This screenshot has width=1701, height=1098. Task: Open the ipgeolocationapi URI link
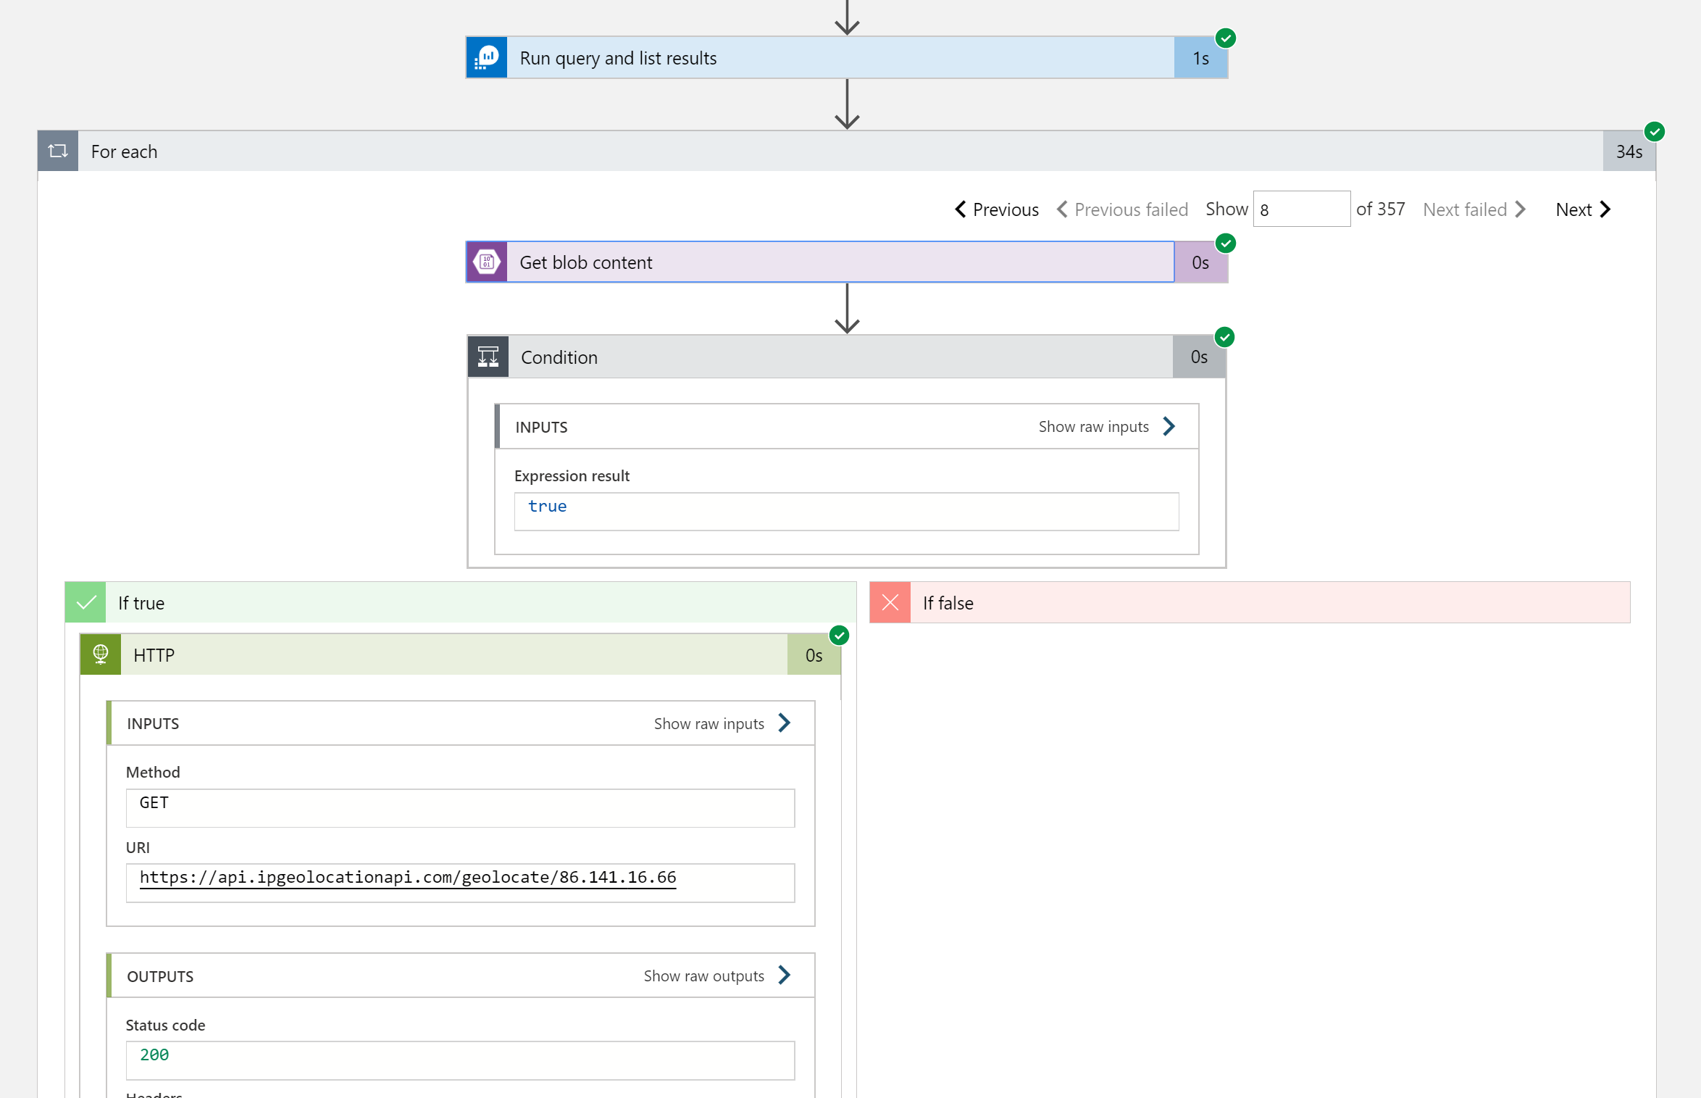[408, 877]
